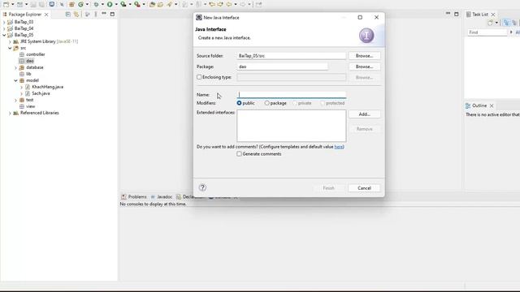Viewport: 520px width, 292px height.
Task: Expand the Referenced Libraries node
Action: (x=10, y=113)
